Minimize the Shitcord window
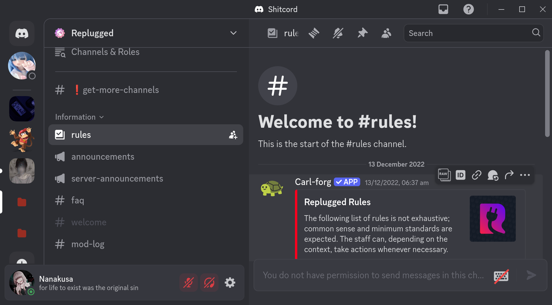 [x=501, y=9]
